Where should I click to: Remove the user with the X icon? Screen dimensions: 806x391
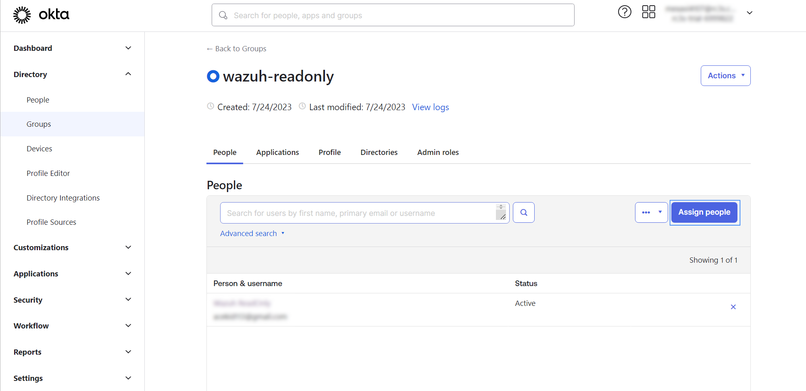[733, 307]
